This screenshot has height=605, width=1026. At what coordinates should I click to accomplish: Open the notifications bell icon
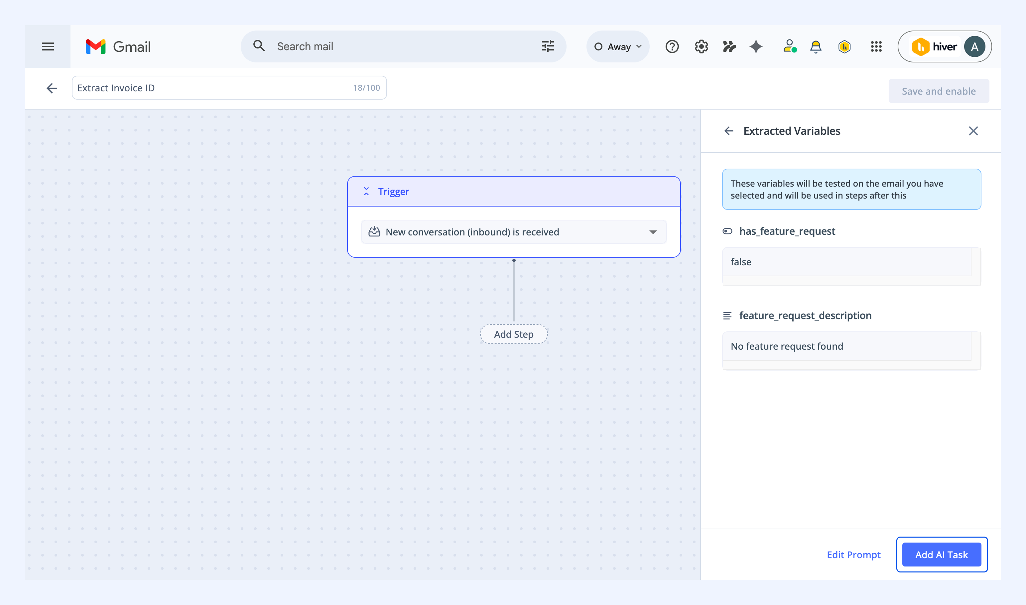[x=816, y=46]
